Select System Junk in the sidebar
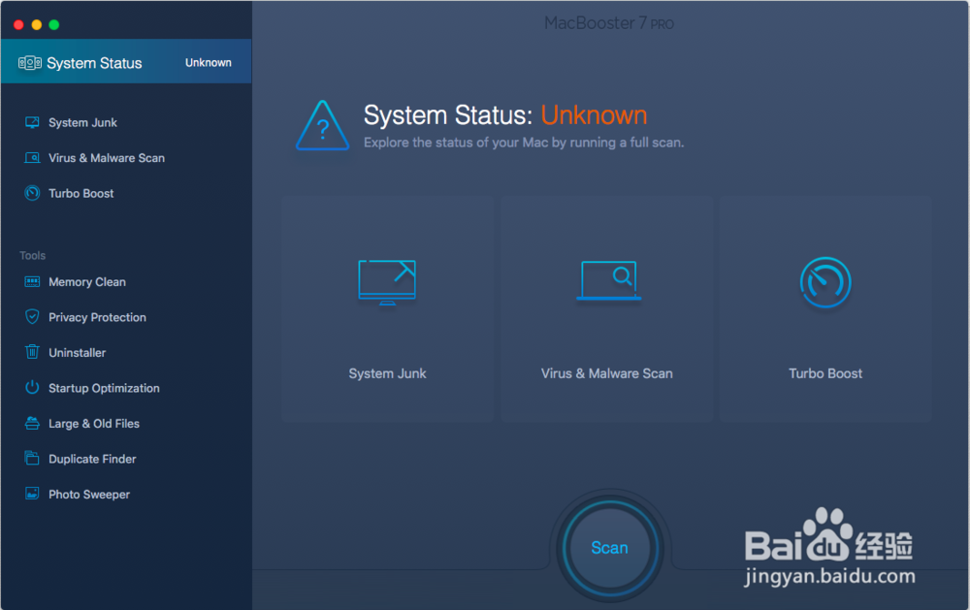This screenshot has height=610, width=970. (x=82, y=122)
